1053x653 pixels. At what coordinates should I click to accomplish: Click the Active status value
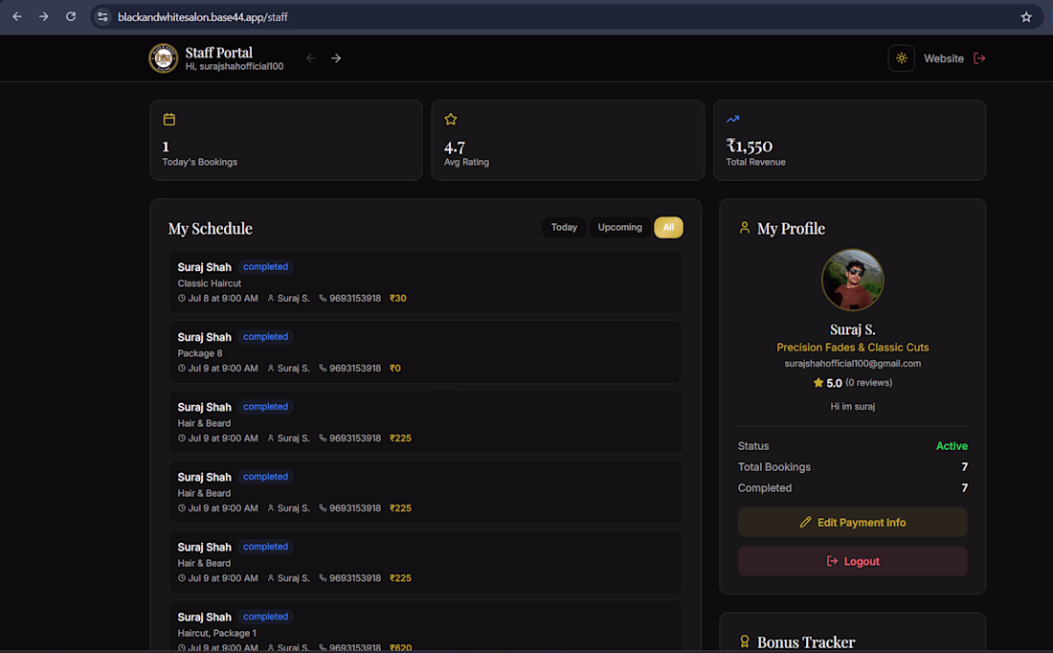pos(952,446)
